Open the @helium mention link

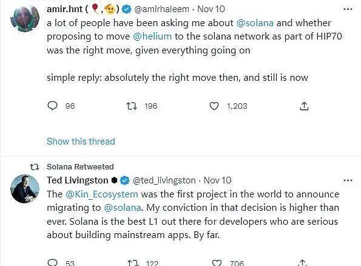(152, 36)
